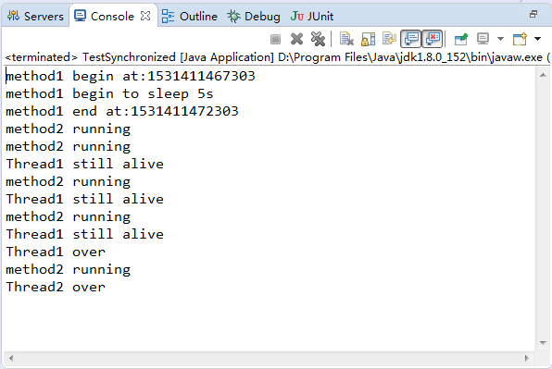This screenshot has width=552, height=369.
Task: Click the vertical scrollbar down arrow
Action: point(543,343)
